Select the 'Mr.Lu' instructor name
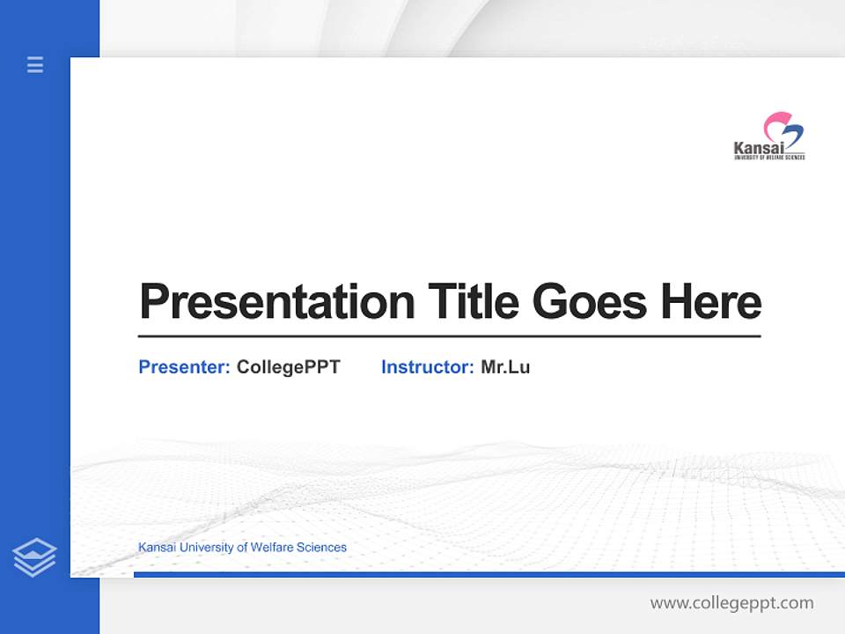The image size is (845, 634). point(505,367)
